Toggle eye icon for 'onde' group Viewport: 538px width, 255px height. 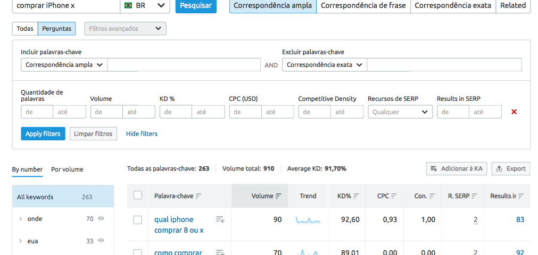[x=101, y=218]
